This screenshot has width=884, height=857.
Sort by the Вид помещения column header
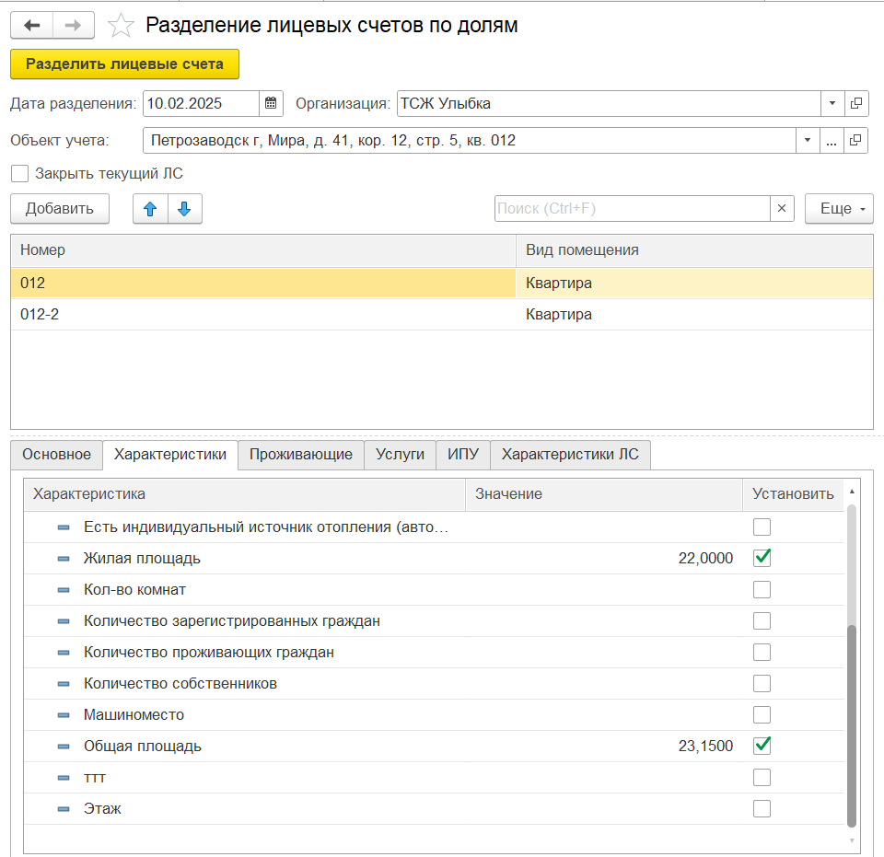click(694, 250)
